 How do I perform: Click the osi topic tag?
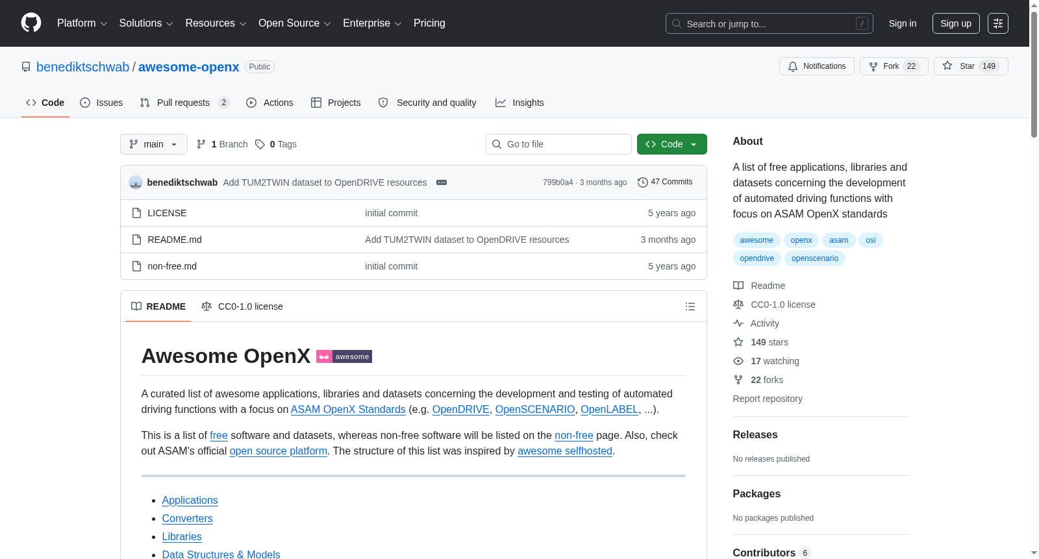point(871,240)
